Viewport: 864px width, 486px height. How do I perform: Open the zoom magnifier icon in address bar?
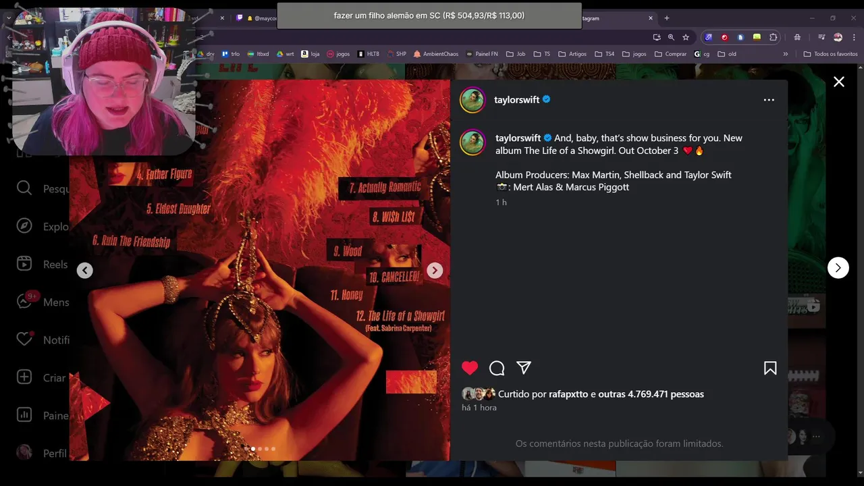[x=671, y=37]
